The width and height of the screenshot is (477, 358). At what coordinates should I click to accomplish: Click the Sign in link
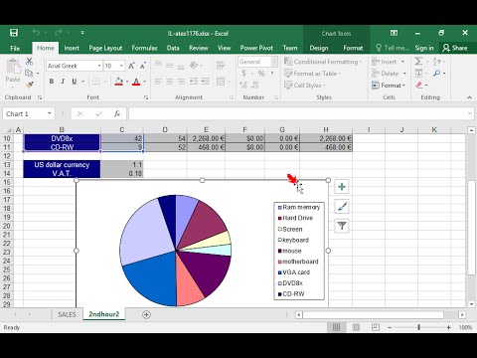[424, 48]
